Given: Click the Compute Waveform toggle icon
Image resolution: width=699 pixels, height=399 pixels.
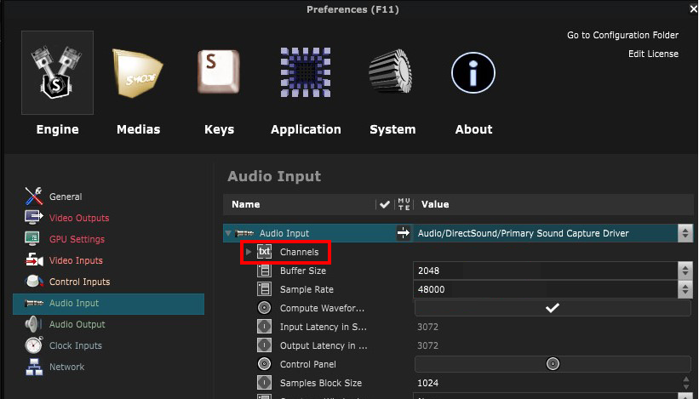Looking at the screenshot, I should click(264, 308).
